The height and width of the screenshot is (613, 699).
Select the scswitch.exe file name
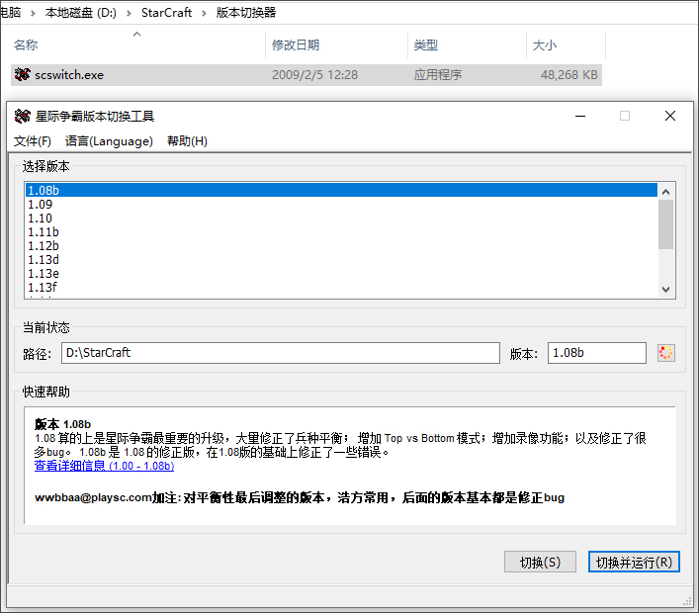69,75
